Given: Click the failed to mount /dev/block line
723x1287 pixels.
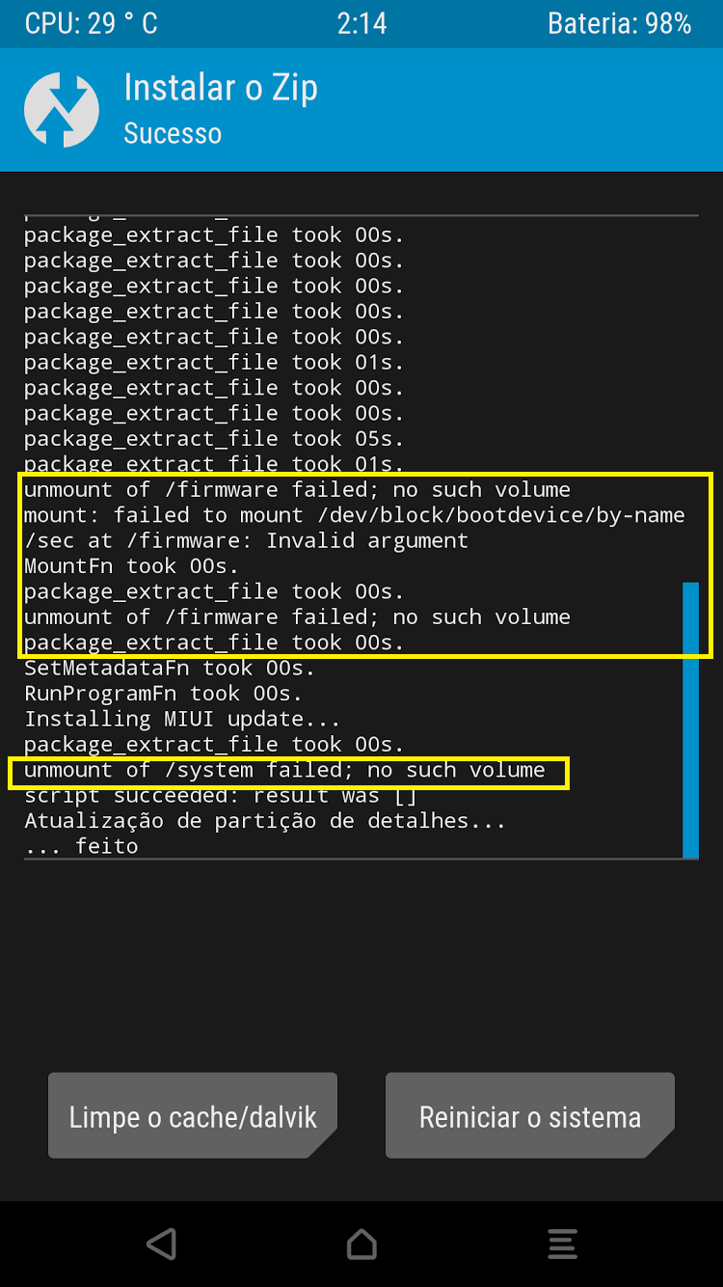Looking at the screenshot, I should tap(355, 515).
